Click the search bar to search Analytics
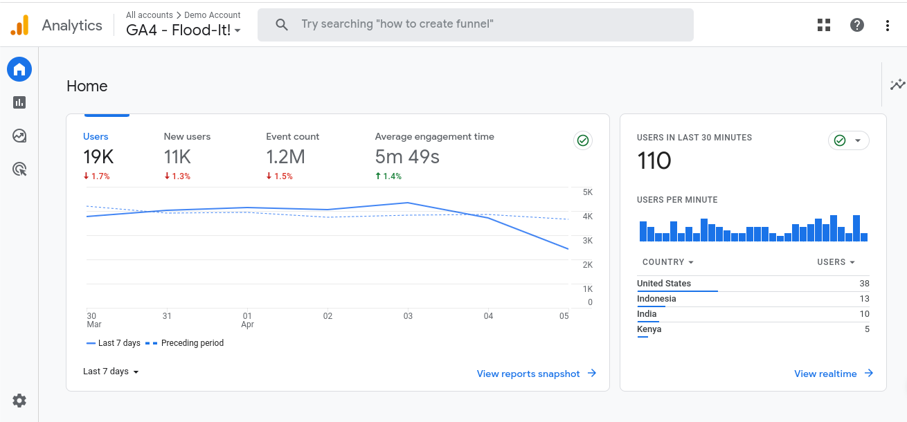Image resolution: width=907 pixels, height=422 pixels. [x=475, y=24]
